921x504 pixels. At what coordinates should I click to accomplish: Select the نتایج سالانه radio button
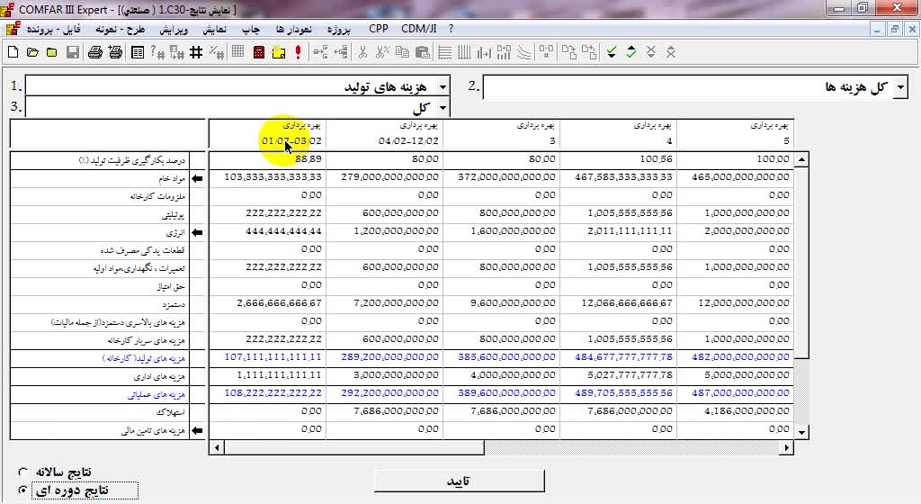[23, 472]
